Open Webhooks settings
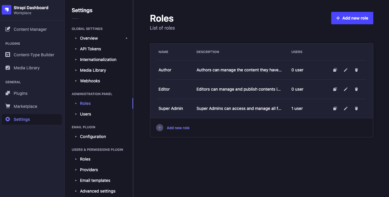This screenshot has height=197, width=389. click(90, 81)
